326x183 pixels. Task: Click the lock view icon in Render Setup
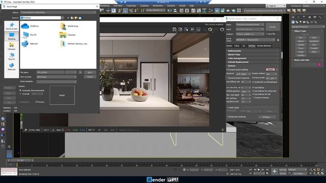[x=278, y=40]
